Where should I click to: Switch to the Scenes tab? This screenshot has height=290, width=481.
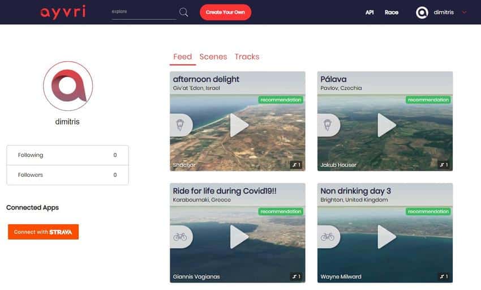click(x=213, y=57)
